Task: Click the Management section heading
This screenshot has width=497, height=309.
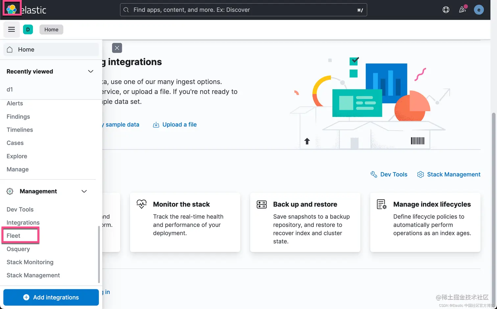Action: [38, 192]
